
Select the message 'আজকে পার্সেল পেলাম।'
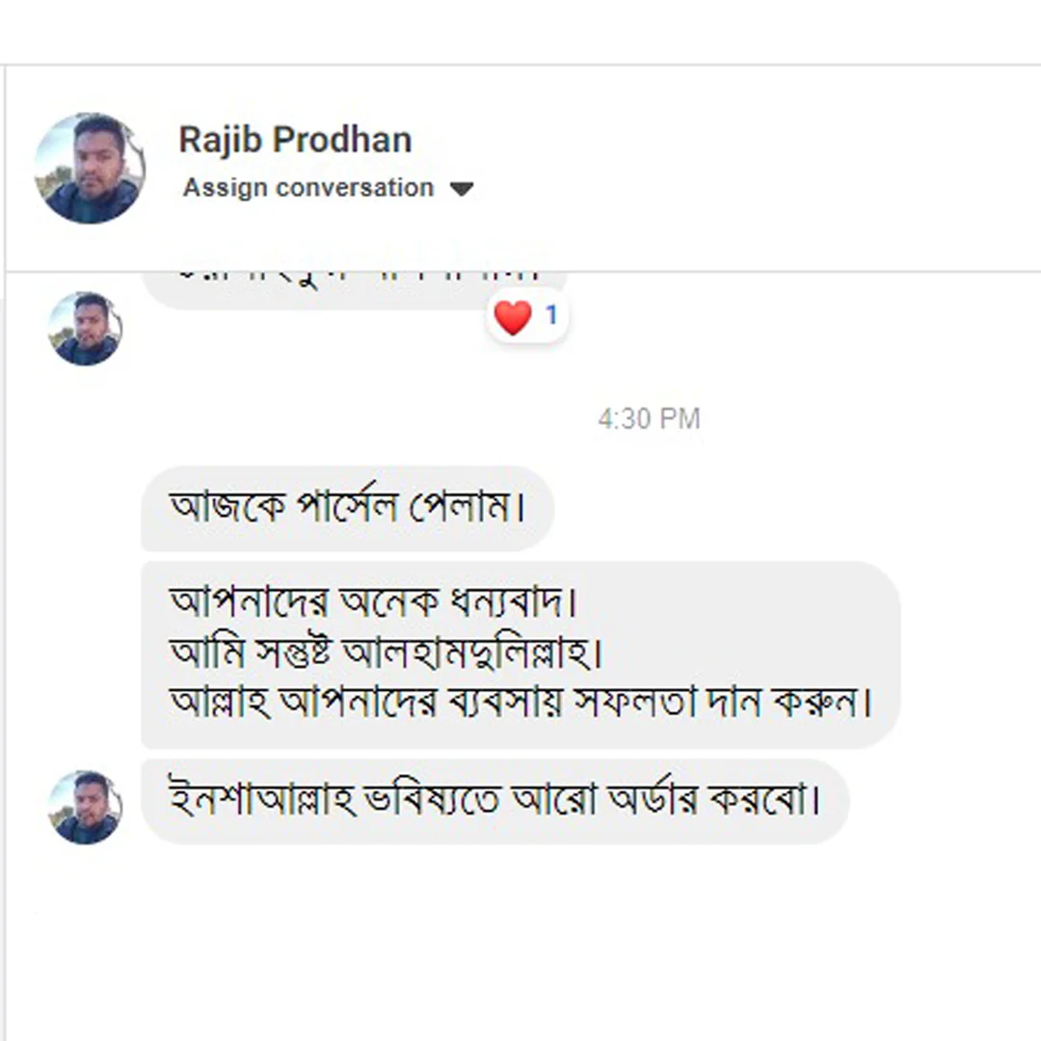[347, 508]
